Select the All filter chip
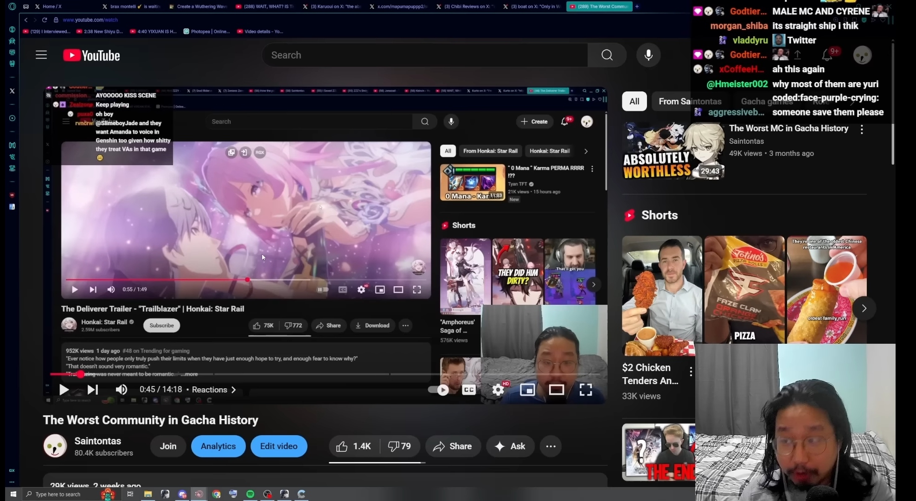This screenshot has width=916, height=501. 634,101
